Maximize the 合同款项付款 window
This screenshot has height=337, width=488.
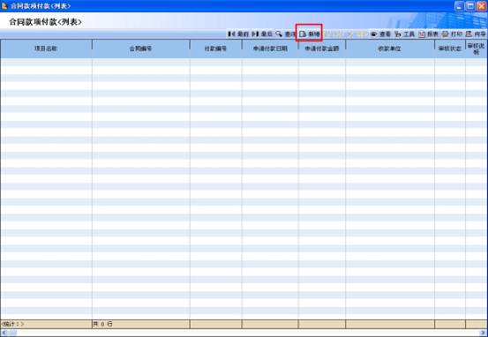point(470,6)
